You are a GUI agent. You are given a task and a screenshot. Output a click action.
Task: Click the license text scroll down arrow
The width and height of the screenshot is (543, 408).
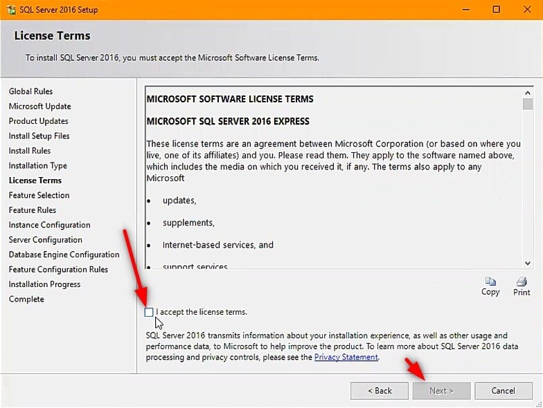[528, 263]
